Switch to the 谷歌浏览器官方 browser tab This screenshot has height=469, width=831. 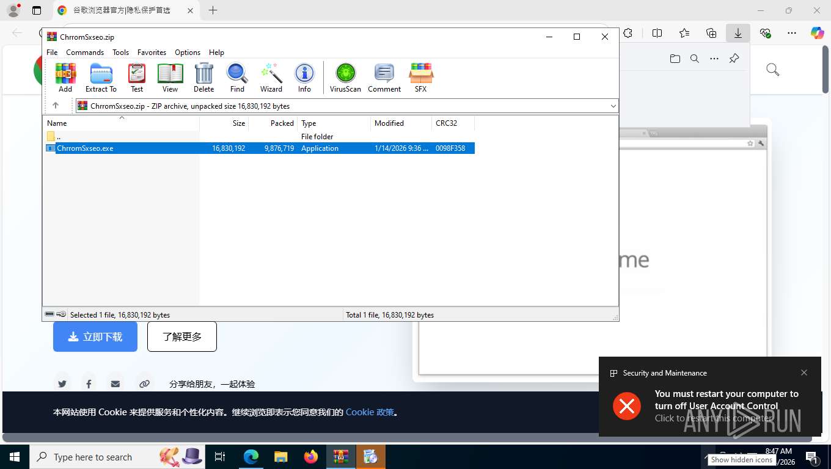pos(125,10)
